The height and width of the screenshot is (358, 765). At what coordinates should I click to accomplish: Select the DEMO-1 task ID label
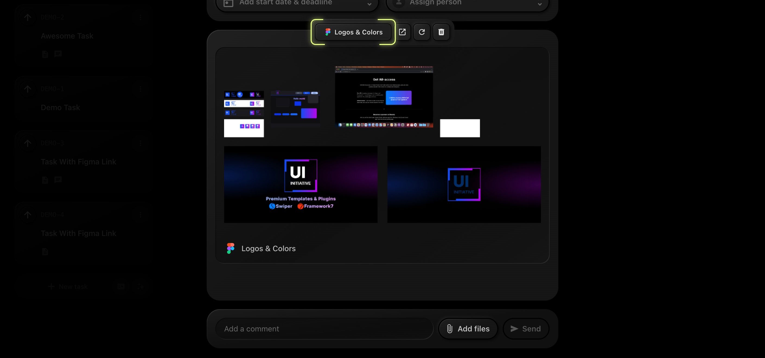[52, 89]
